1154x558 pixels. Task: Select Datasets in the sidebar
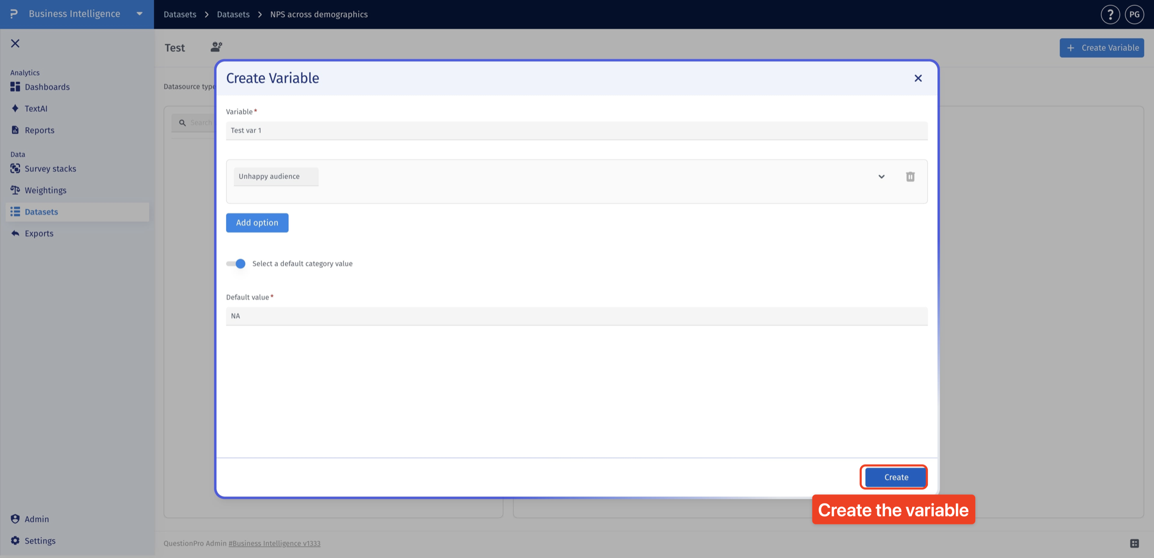click(77, 212)
